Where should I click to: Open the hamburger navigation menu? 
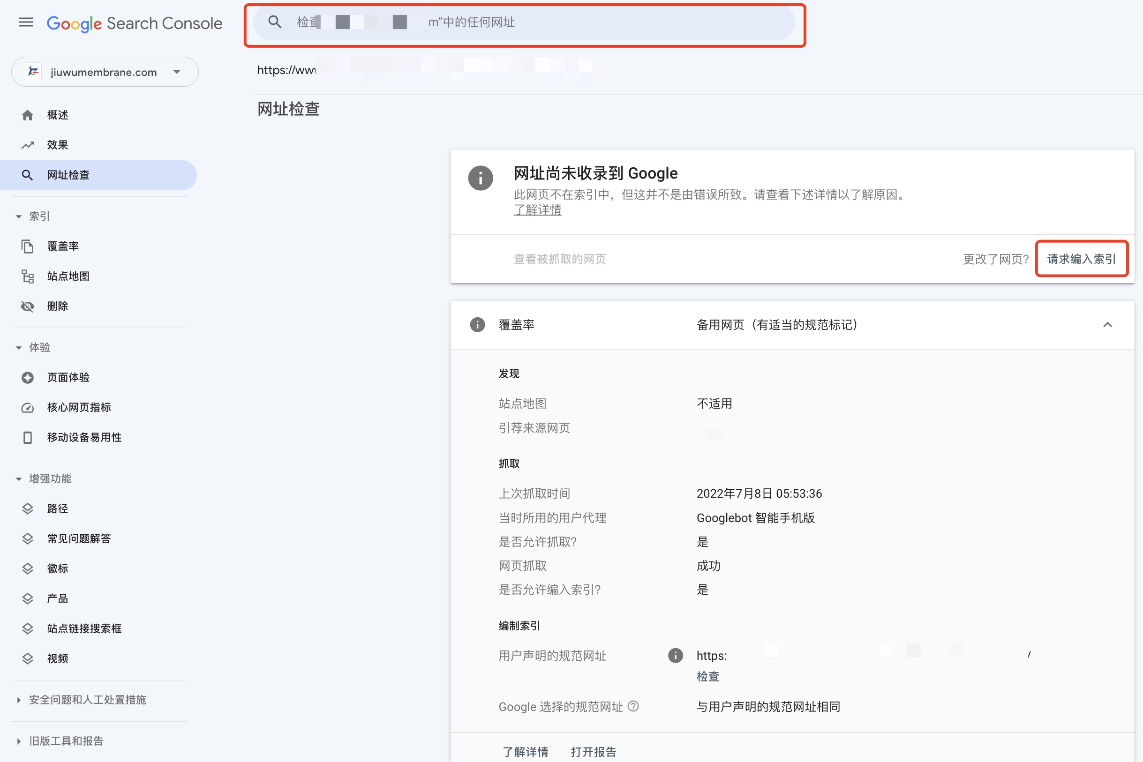tap(26, 22)
